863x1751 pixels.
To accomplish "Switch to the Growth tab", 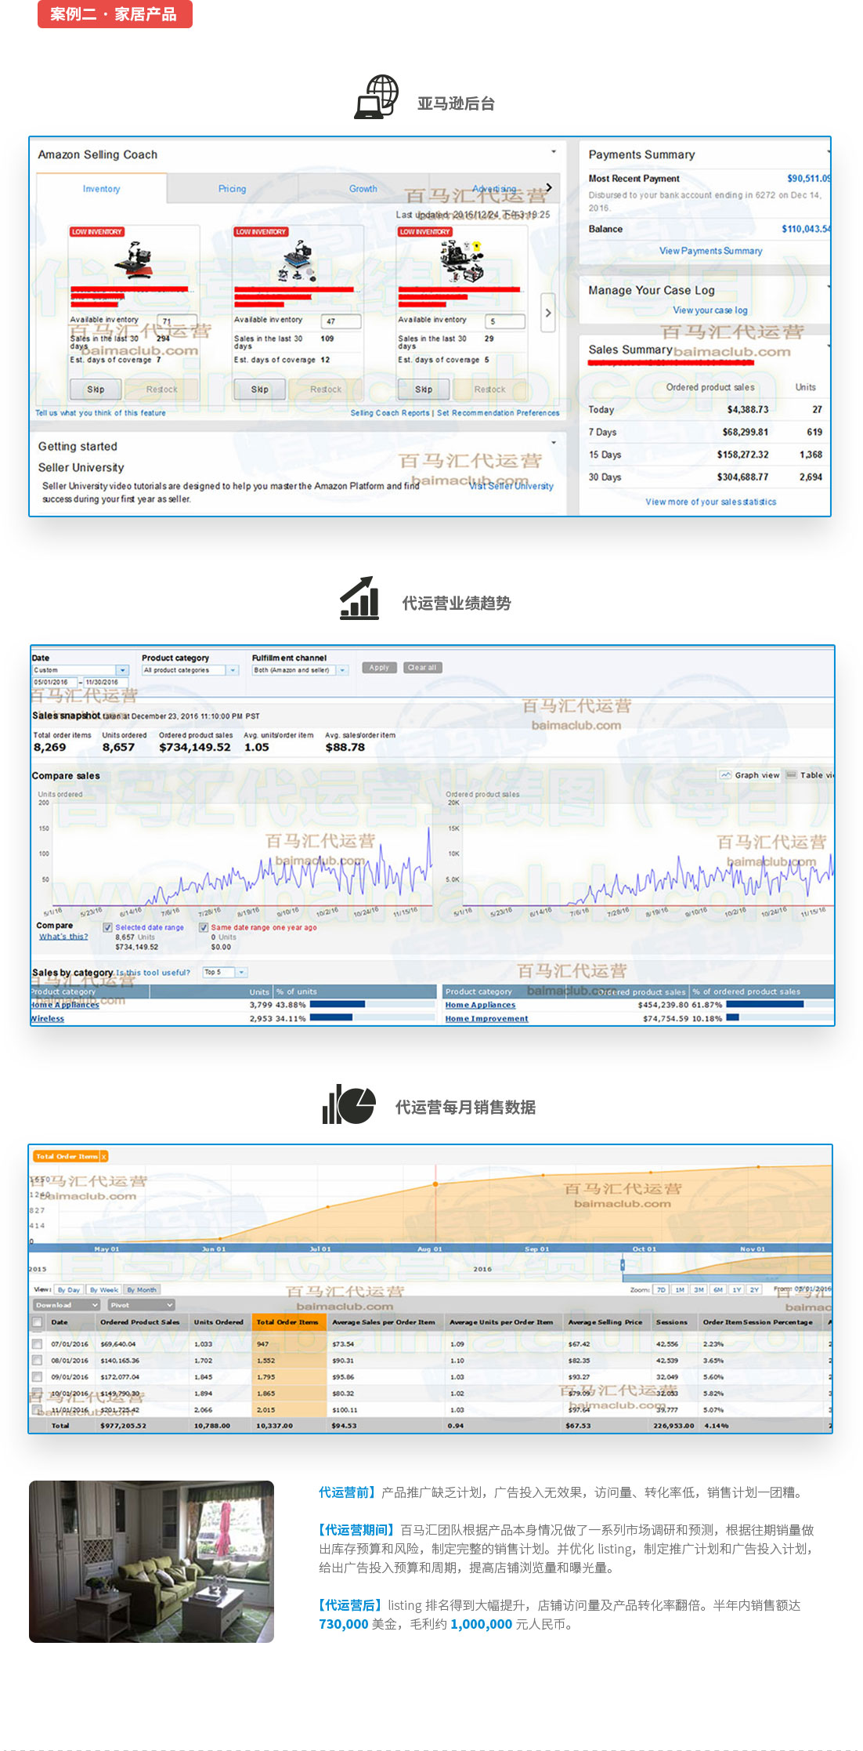I will pos(363,189).
